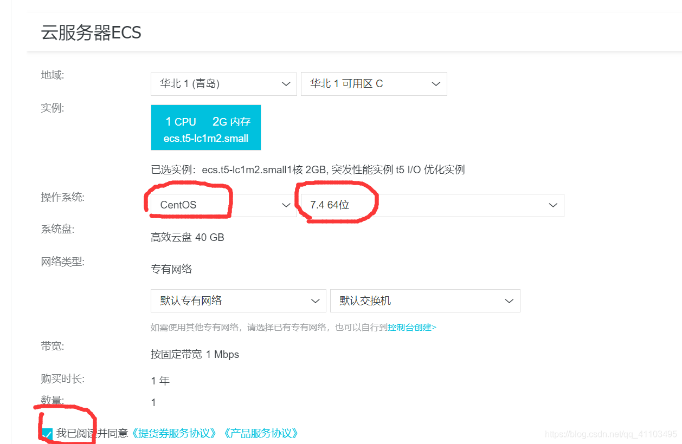
Task: Click the 专有网络 network type text
Action: pos(171,269)
